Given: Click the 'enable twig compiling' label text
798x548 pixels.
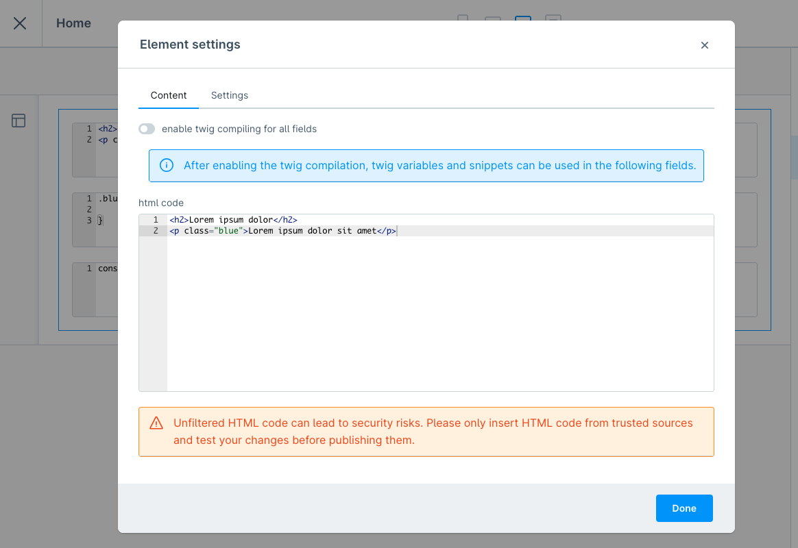Looking at the screenshot, I should [x=239, y=129].
